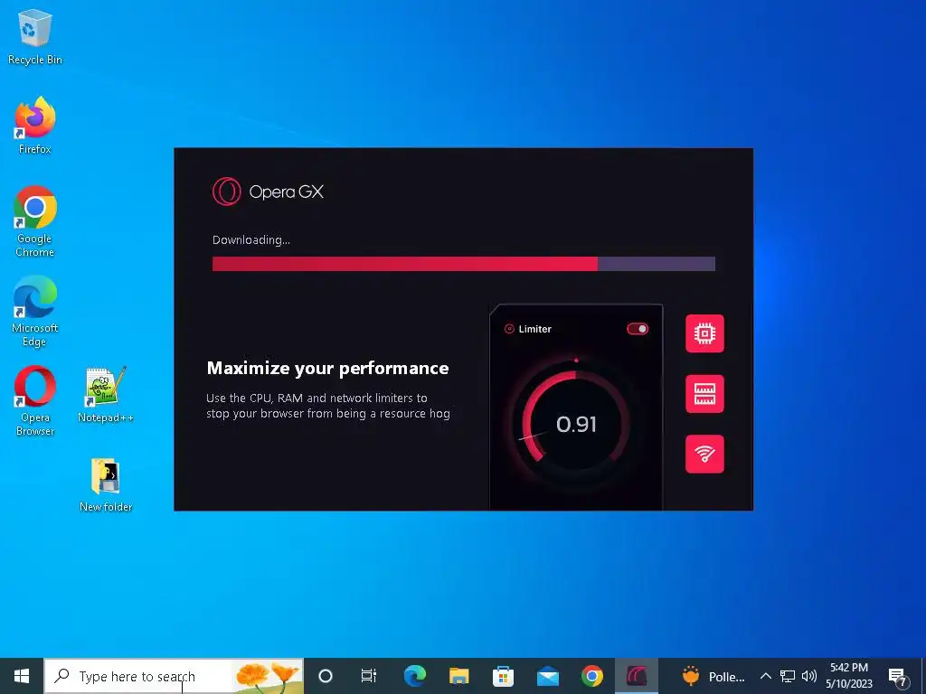Select the Google Chrome desktop shortcut
This screenshot has height=694, width=926.
35,222
